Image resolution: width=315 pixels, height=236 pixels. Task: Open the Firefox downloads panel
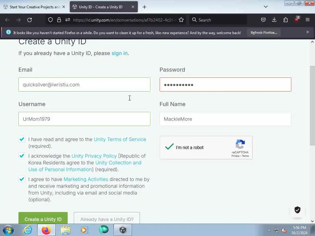click(x=274, y=20)
